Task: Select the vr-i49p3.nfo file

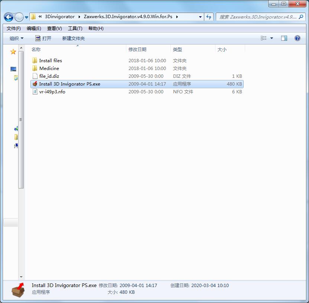Action: click(52, 92)
